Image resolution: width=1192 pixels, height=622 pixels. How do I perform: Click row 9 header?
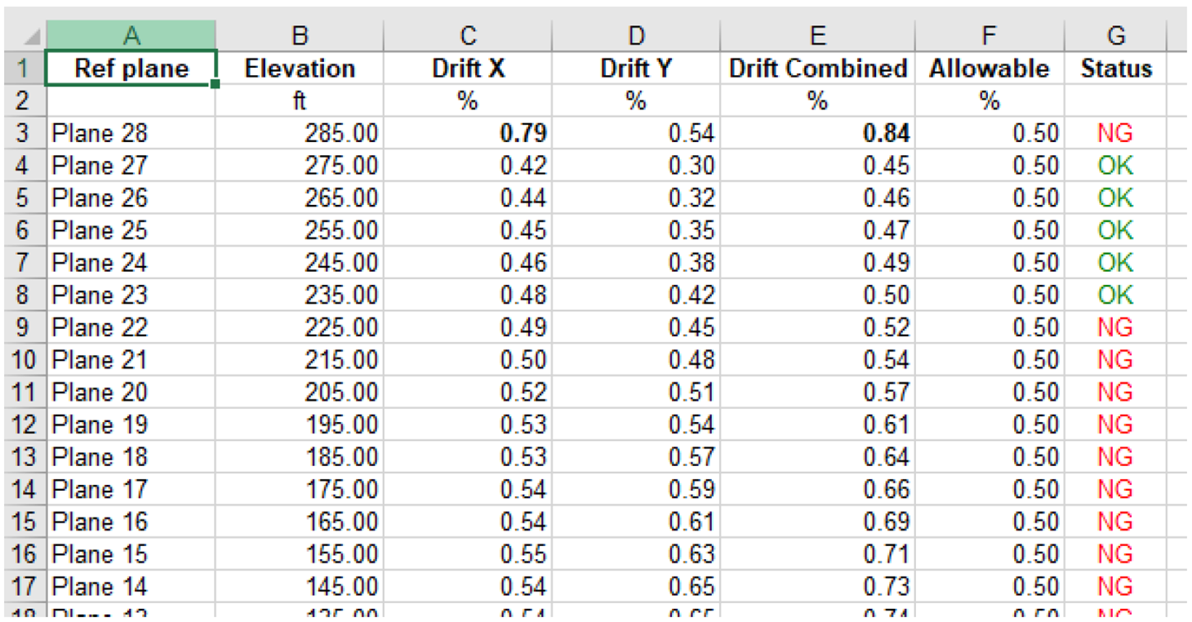click(x=23, y=327)
